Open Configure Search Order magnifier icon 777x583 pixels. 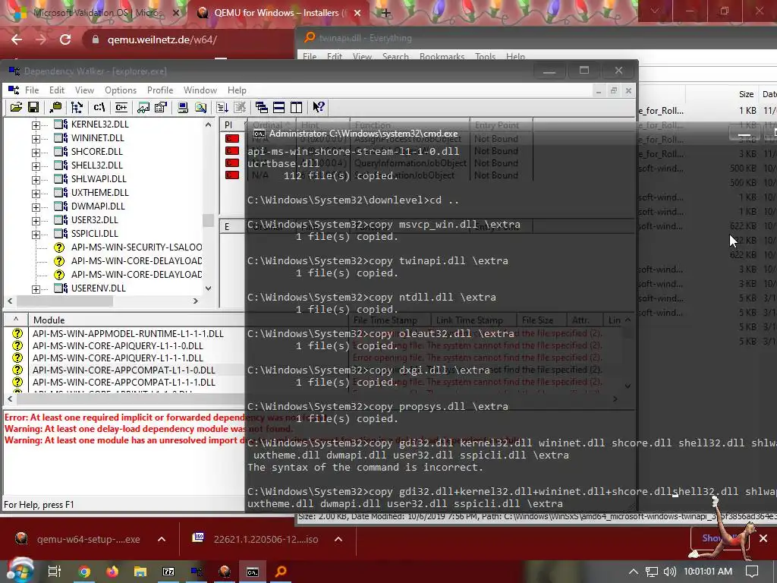[x=200, y=107]
